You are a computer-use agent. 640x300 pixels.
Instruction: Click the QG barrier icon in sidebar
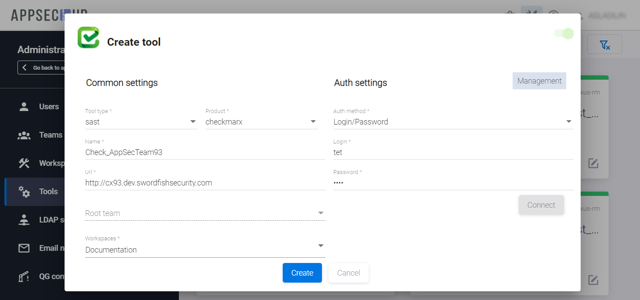(x=24, y=276)
